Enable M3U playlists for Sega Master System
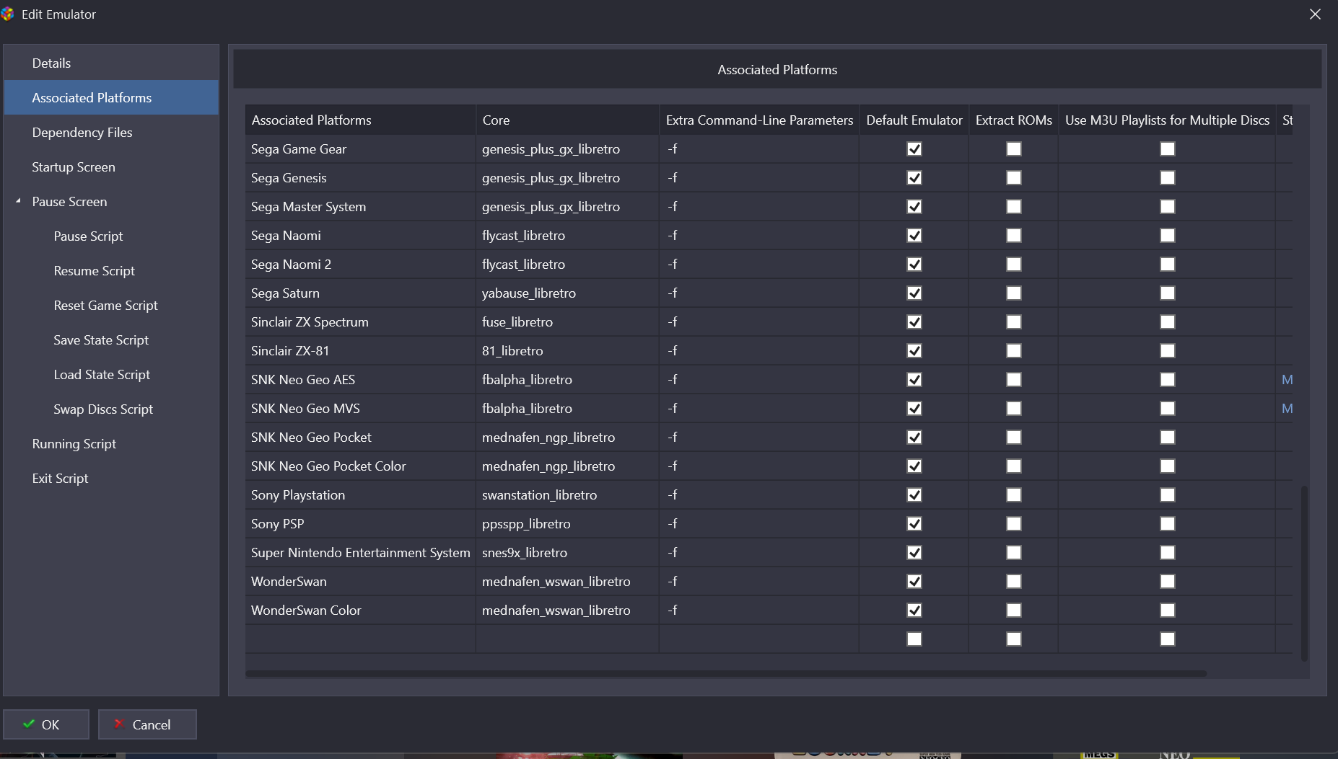 1168,206
